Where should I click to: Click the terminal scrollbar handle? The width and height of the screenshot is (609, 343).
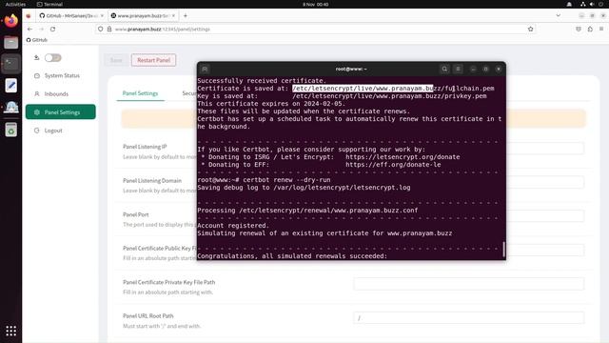503,250
